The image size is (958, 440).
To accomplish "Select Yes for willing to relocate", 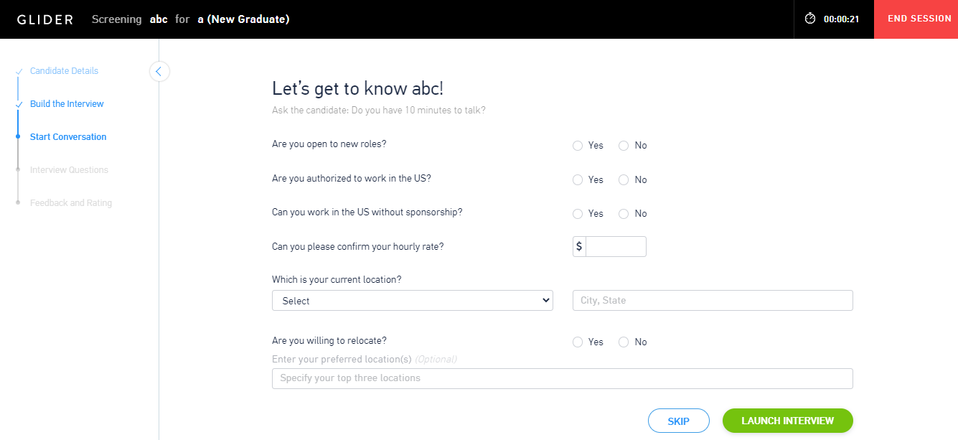I will click(x=578, y=342).
